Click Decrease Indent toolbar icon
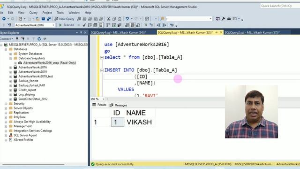This screenshot has height=169, width=300. point(158,25)
